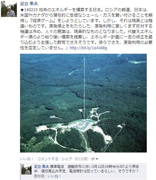Share the post via シェア
Image resolution: width=156 pixels, height=180 pixels.
tap(67, 159)
